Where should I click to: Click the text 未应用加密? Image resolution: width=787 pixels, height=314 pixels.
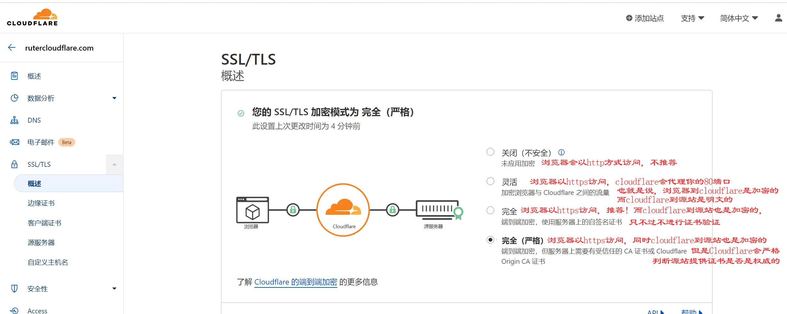click(x=518, y=164)
